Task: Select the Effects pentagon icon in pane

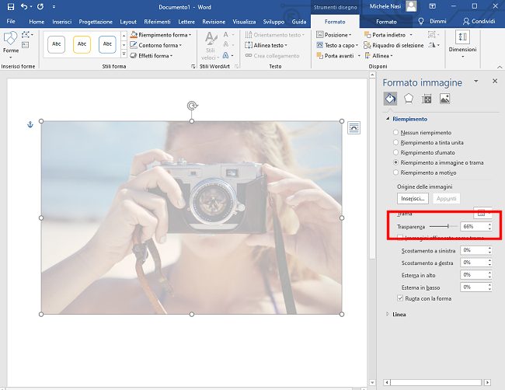Action: point(409,99)
